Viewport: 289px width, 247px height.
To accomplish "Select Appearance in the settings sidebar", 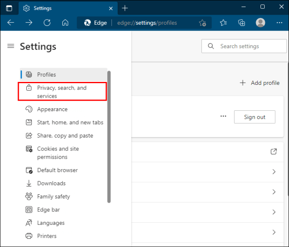I will coord(52,109).
